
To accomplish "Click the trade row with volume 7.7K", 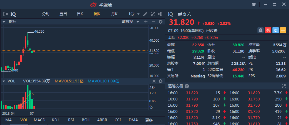I will tap(259, 93).
